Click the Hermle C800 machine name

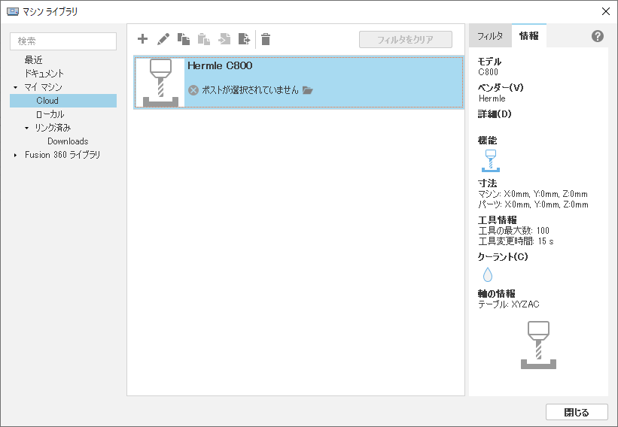(220, 65)
